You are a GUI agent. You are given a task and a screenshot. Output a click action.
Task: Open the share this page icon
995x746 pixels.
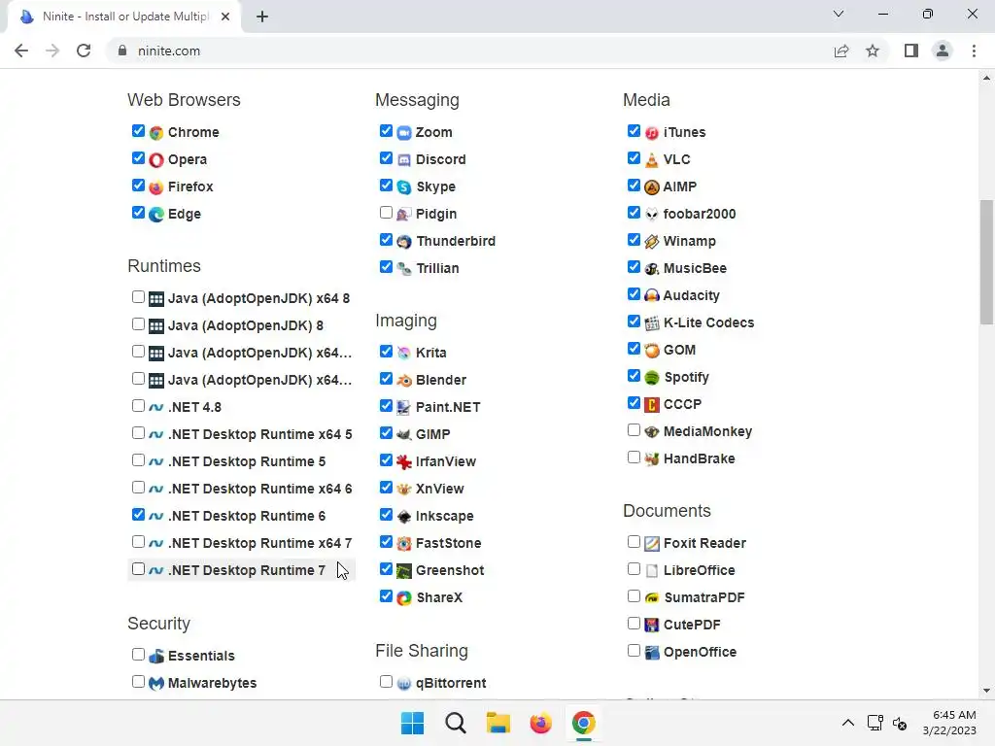[x=841, y=51]
